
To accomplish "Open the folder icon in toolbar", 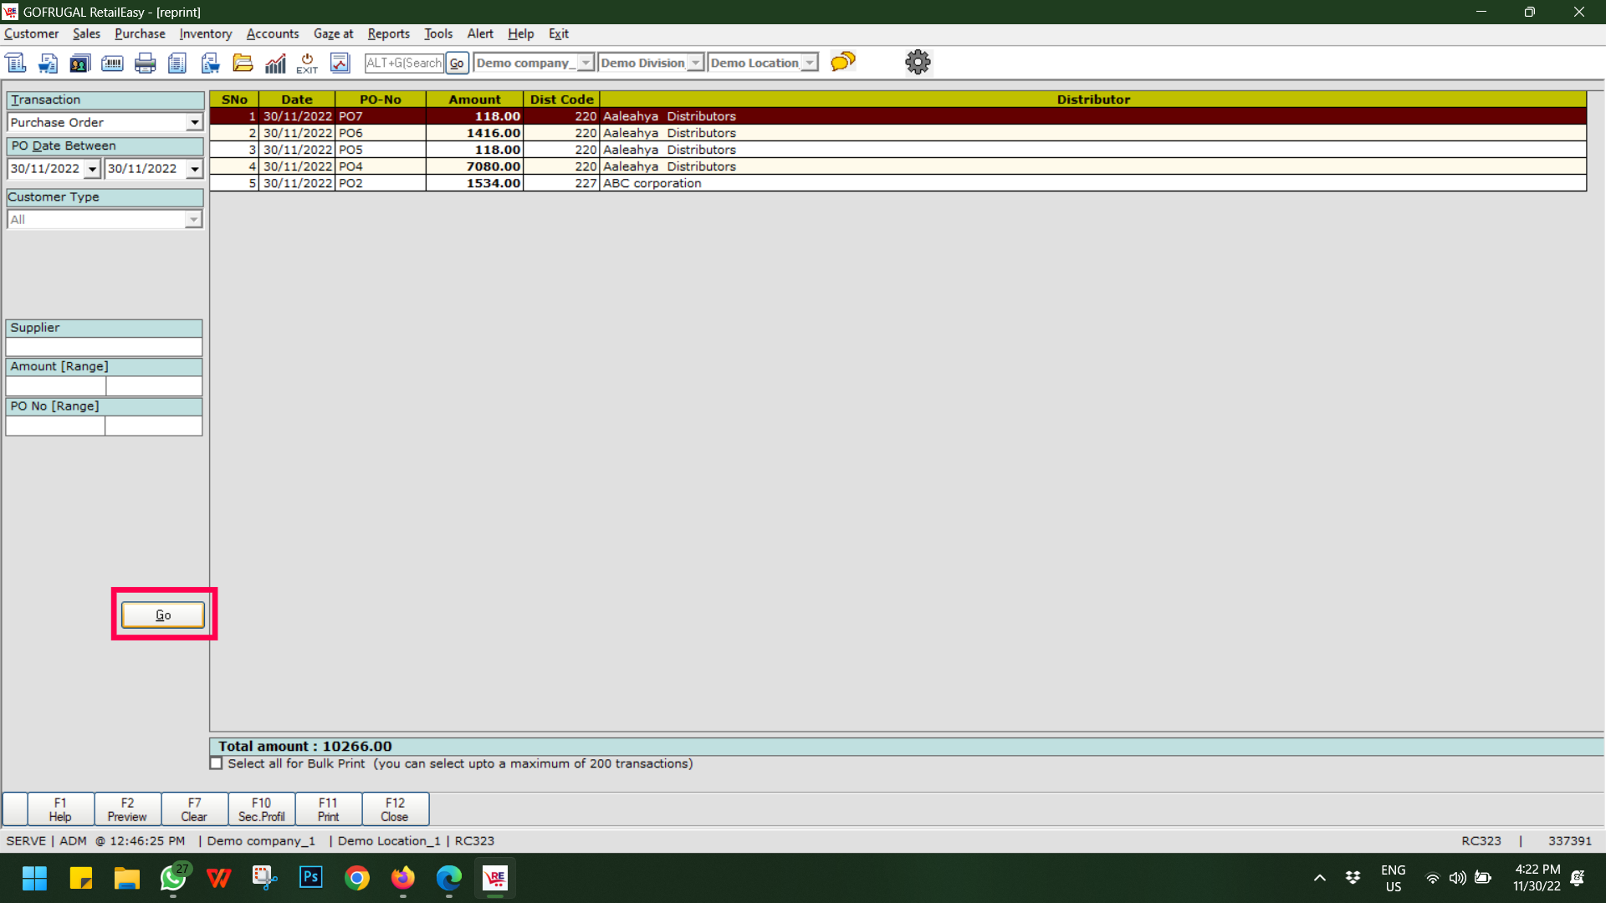I will pos(243,63).
